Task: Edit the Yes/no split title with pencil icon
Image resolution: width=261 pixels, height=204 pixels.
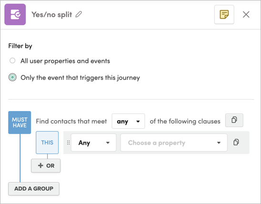Action: point(79,14)
